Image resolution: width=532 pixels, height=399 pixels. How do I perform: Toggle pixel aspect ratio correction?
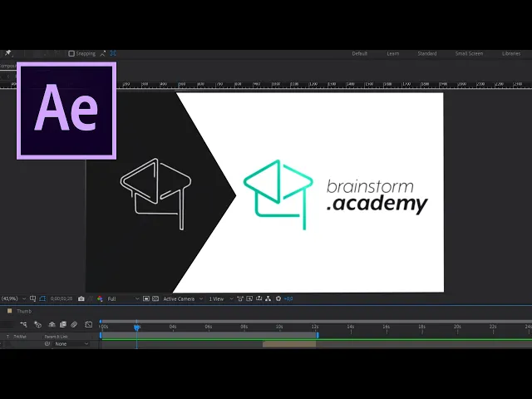240,298
